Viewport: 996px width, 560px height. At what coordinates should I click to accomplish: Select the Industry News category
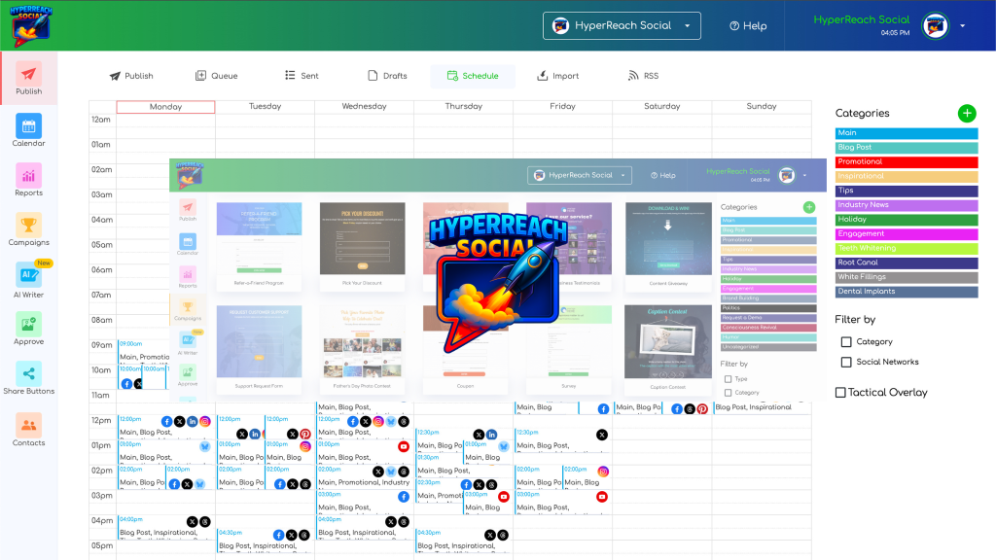[x=907, y=205]
